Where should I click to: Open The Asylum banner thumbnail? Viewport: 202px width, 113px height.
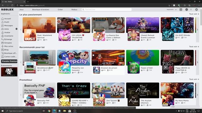(x=143, y=90)
